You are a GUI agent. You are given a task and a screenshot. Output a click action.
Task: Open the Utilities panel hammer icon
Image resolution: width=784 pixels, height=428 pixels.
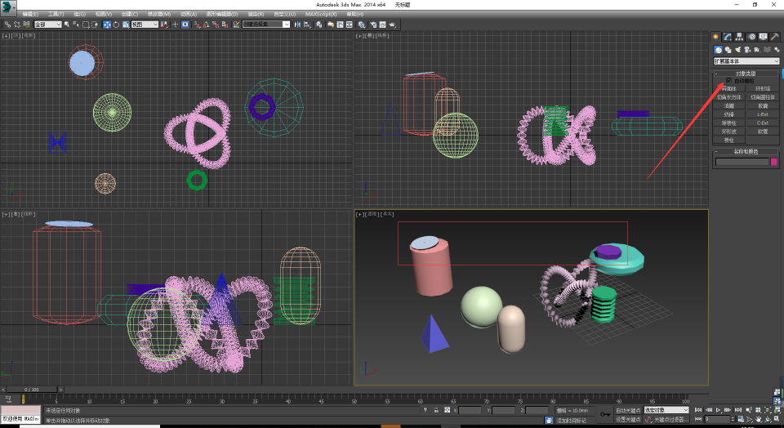pyautogui.click(x=774, y=37)
